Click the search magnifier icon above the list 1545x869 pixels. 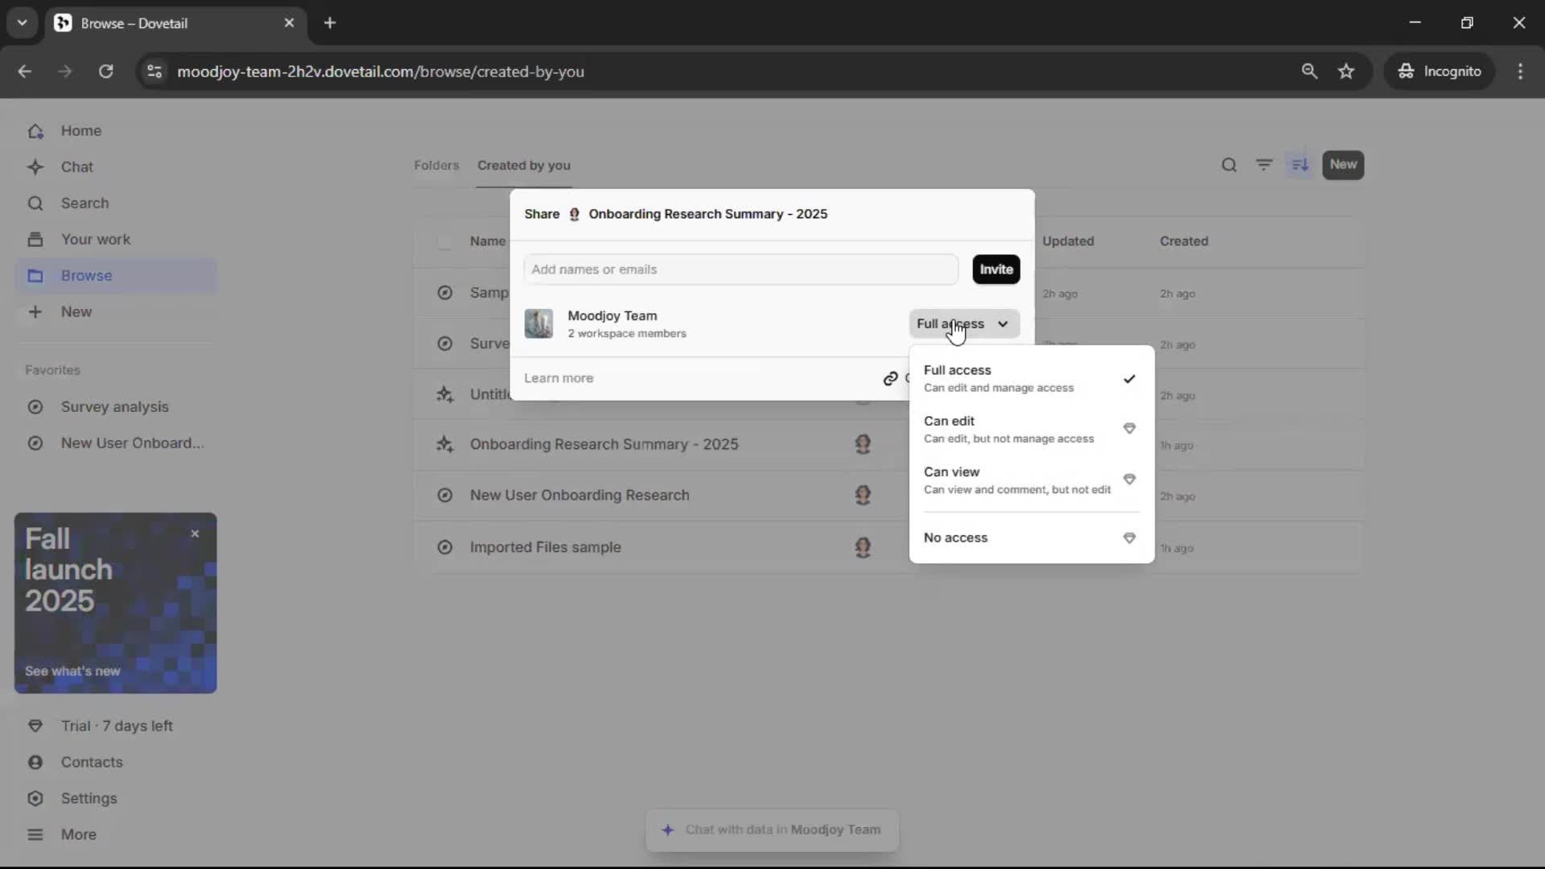point(1229,165)
